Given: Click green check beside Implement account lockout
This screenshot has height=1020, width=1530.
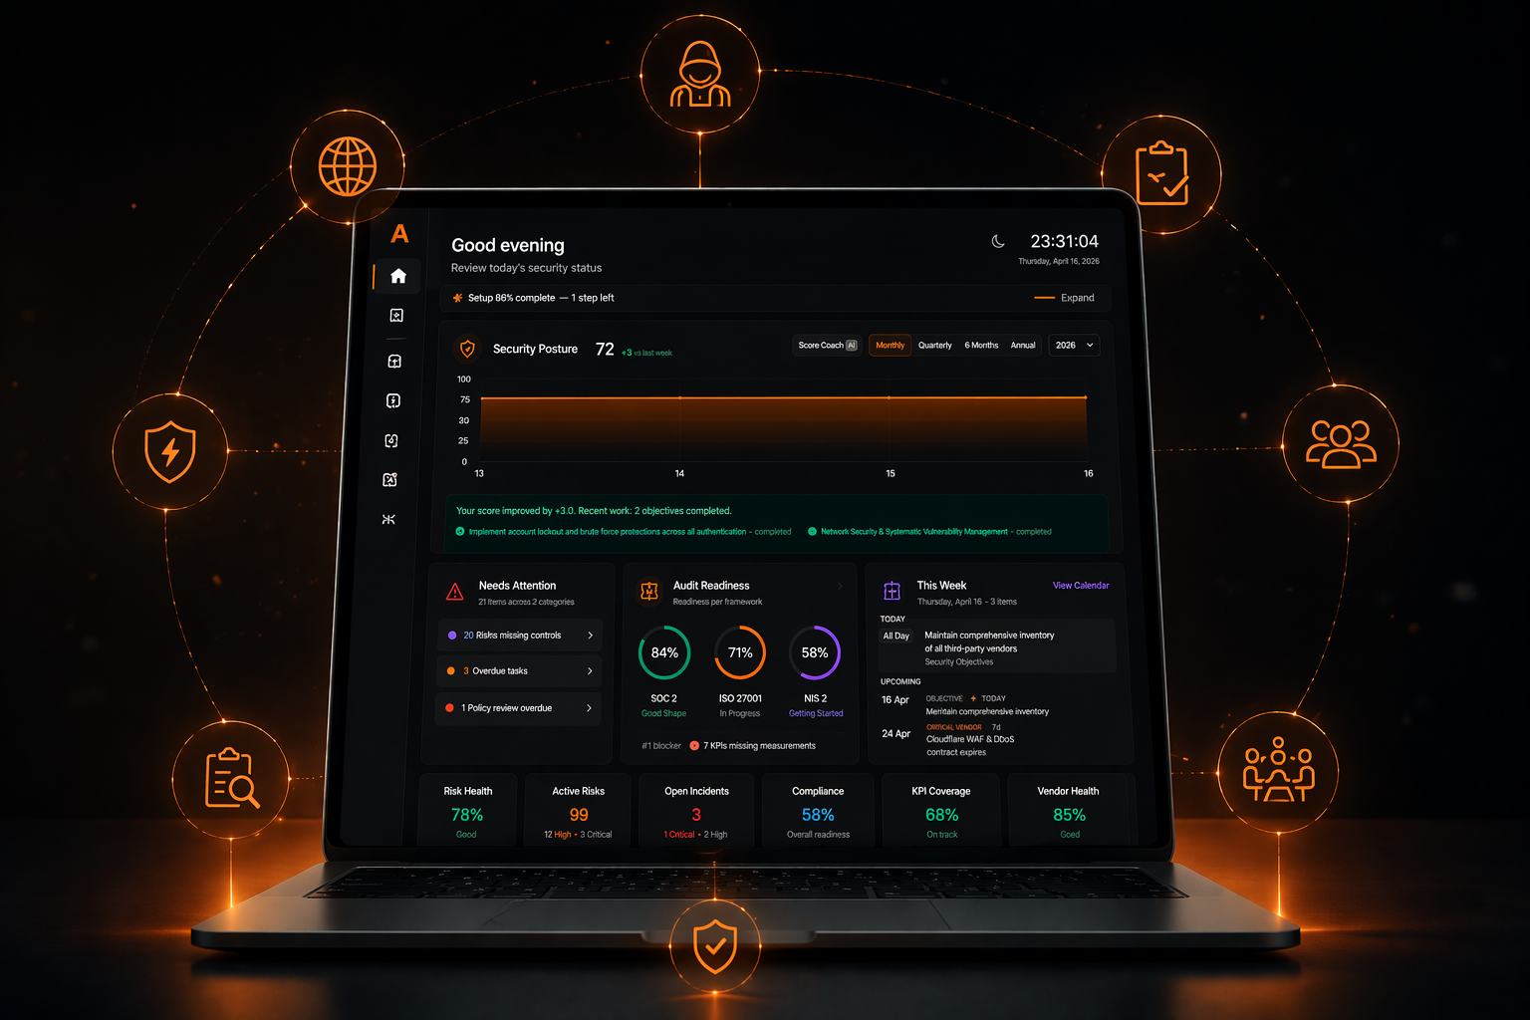Looking at the screenshot, I should click(x=460, y=532).
